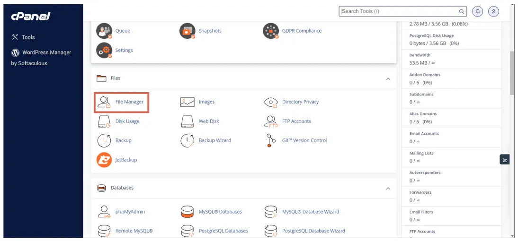Open the Snapshots link
Image resolution: width=518 pixels, height=241 pixels.
click(210, 31)
